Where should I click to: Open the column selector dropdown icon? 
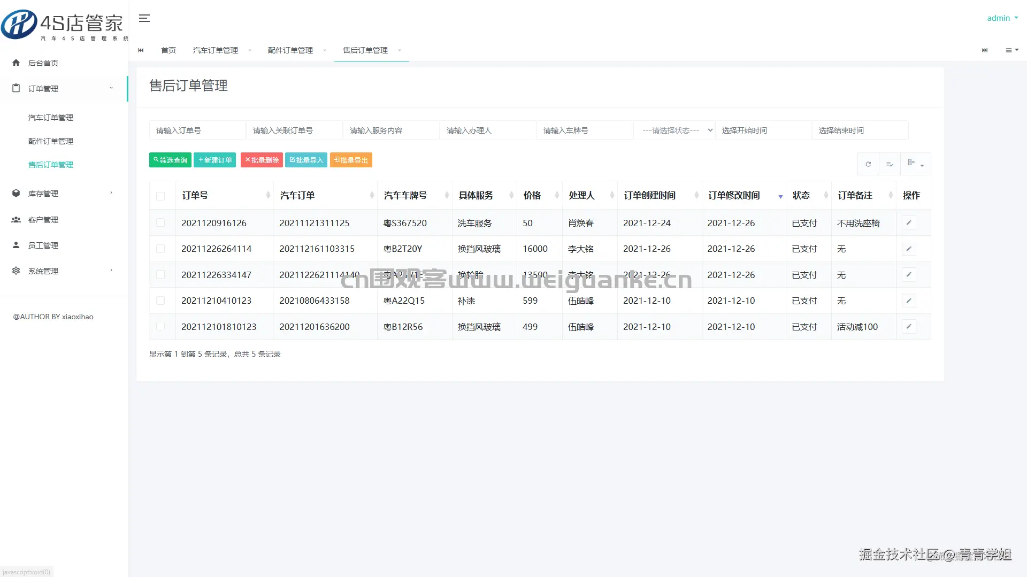[x=915, y=164]
